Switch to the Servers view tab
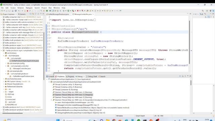This screenshot has width=215, height=121. [22, 14]
